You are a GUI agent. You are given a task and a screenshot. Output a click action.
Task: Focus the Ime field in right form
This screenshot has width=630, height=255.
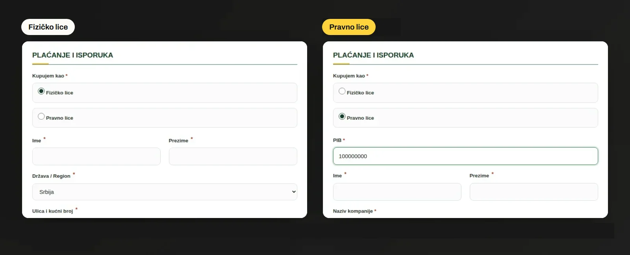click(397, 192)
